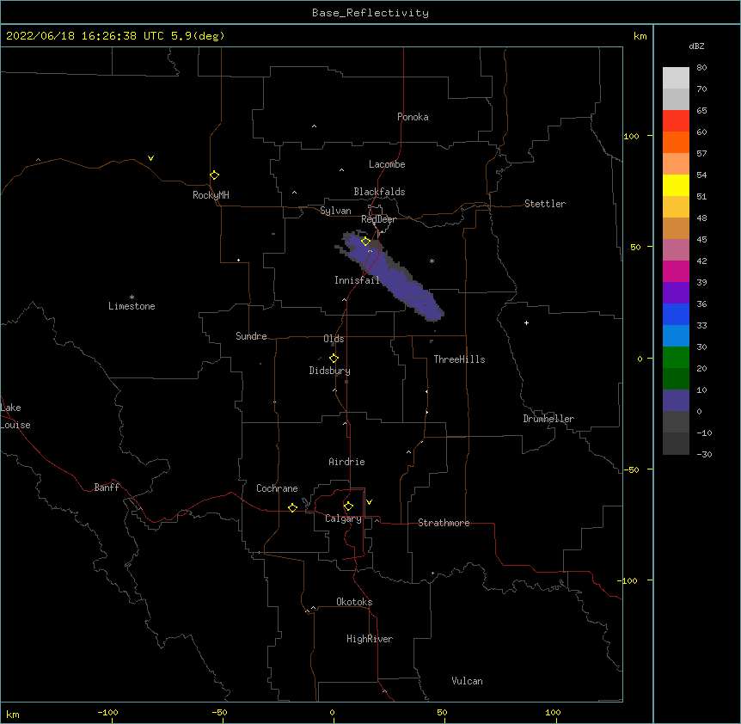Click the Ponoka town label
Image resolution: width=741 pixels, height=724 pixels.
click(413, 117)
